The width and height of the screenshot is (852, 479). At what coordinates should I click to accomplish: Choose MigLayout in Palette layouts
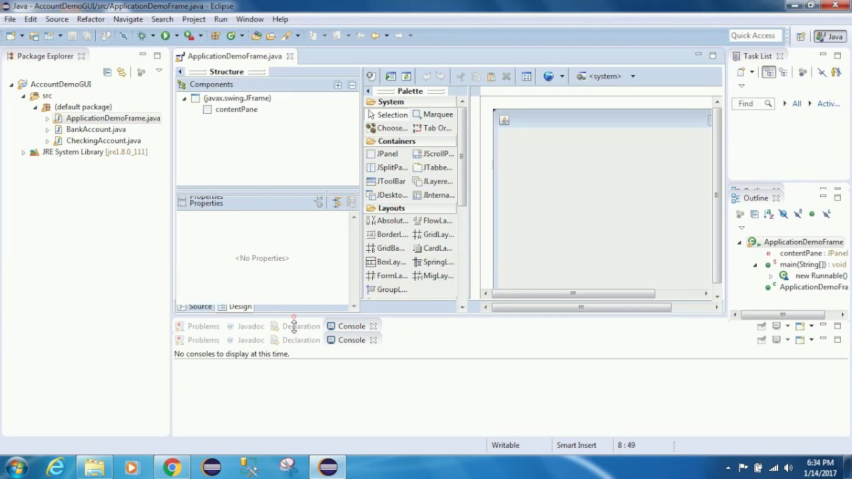pyautogui.click(x=433, y=275)
